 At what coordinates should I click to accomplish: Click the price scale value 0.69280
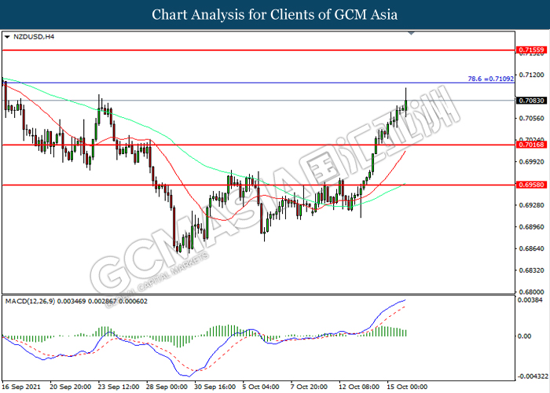coord(532,205)
